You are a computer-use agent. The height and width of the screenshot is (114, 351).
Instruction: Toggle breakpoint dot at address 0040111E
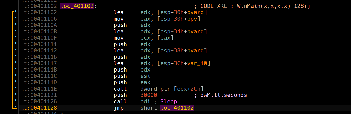(16, 88)
